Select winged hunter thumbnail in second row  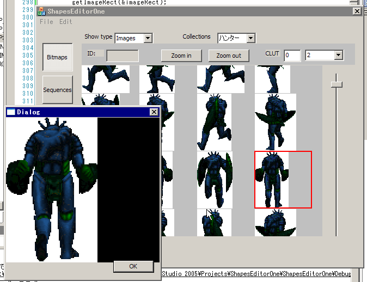point(276,122)
